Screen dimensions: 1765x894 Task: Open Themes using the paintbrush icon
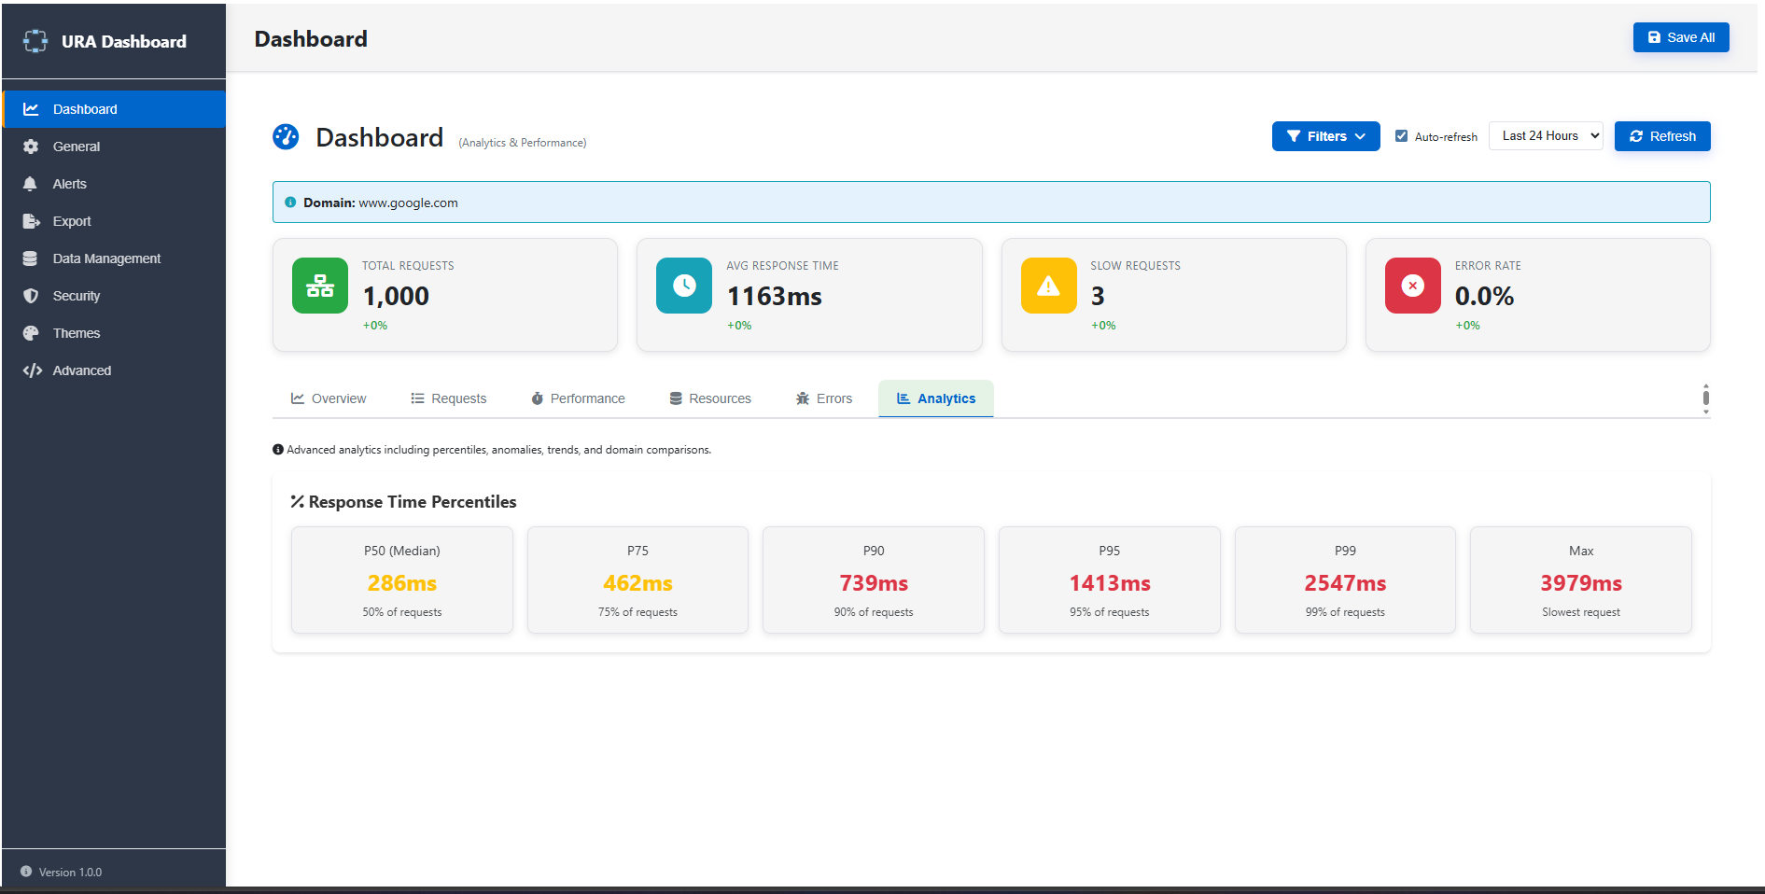32,333
